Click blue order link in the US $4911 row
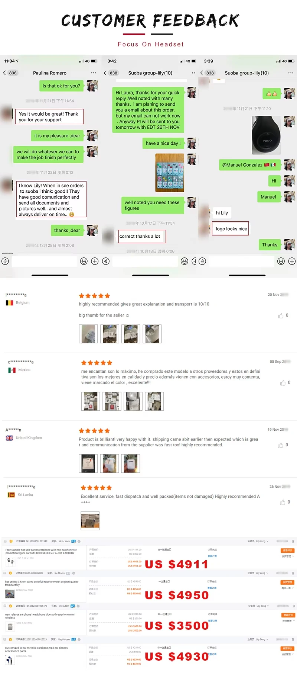The height and width of the screenshot is (677, 297). tap(212, 556)
